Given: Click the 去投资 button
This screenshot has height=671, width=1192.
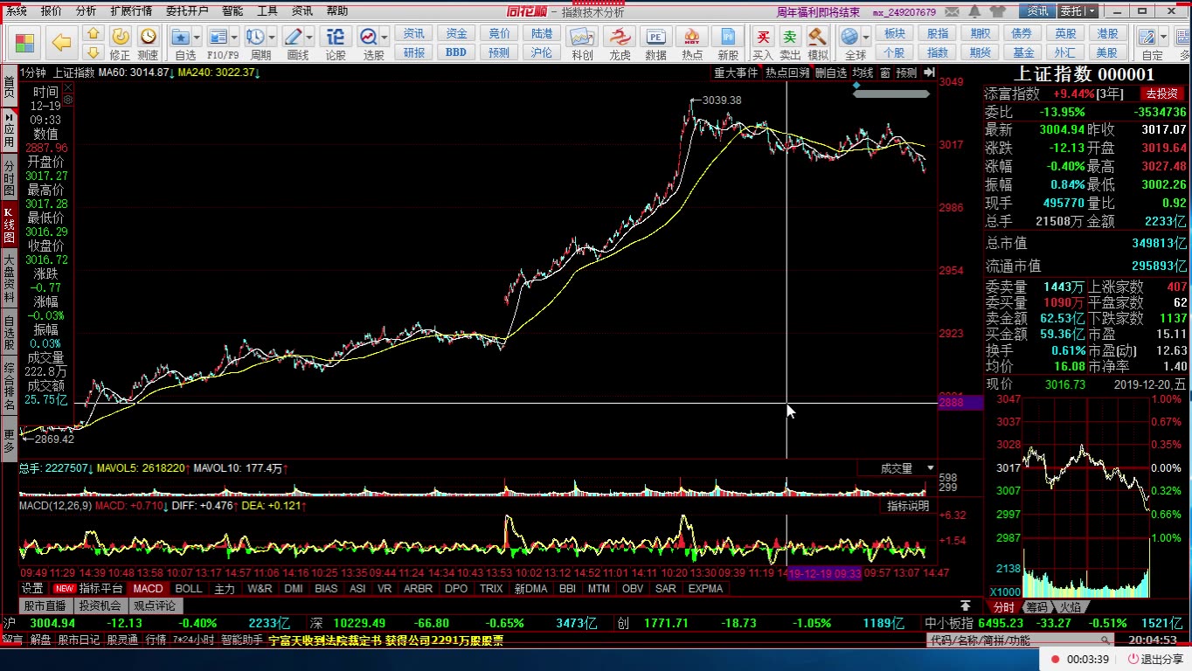Looking at the screenshot, I should (x=1162, y=93).
